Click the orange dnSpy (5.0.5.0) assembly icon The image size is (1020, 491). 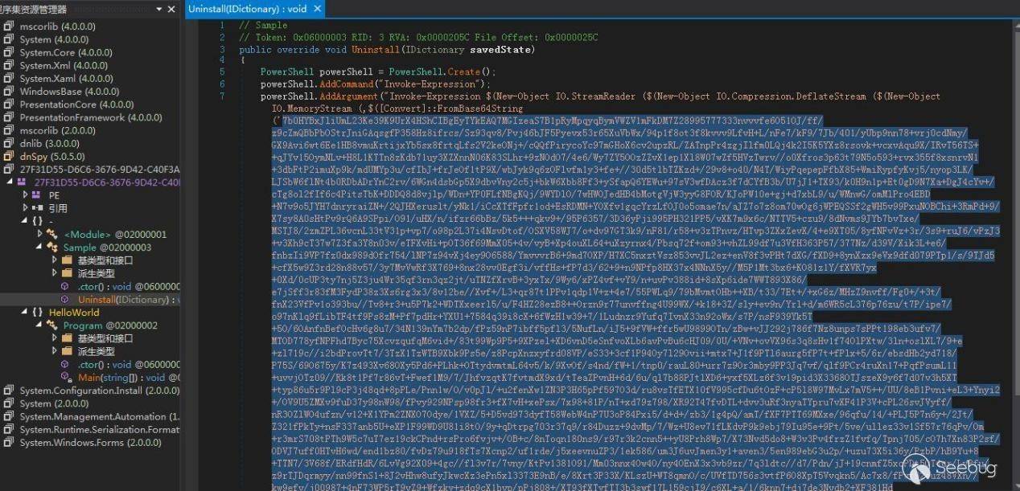[9, 157]
